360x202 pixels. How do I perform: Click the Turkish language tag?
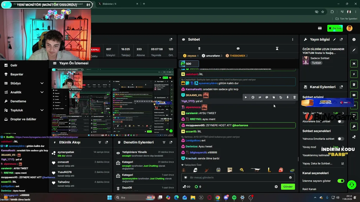pyautogui.click(x=316, y=63)
